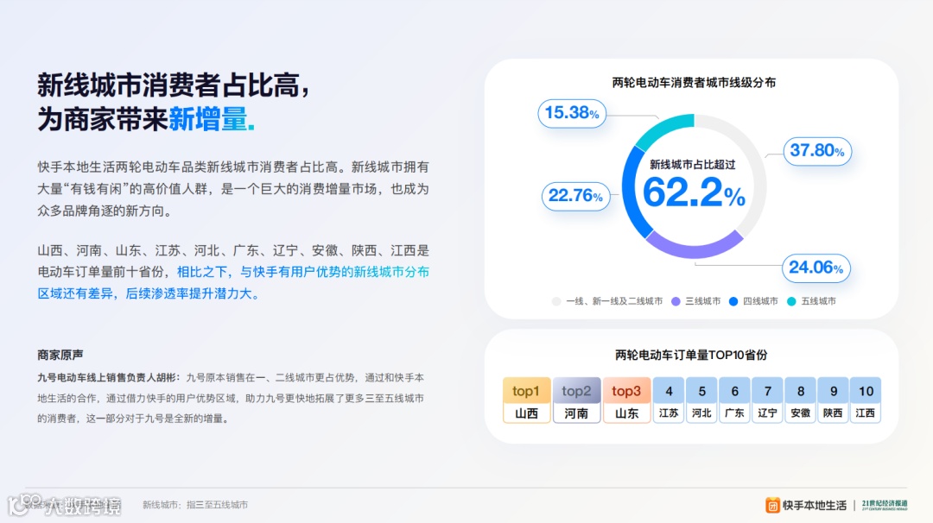Select rank 5 河北 card

[x=701, y=400]
